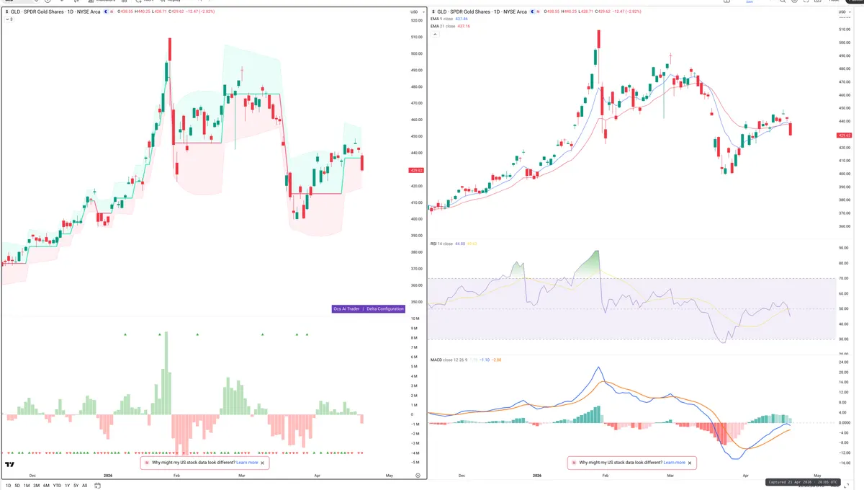Select the 3M time range
Image resolution: width=864 pixels, height=490 pixels.
[x=37, y=486]
